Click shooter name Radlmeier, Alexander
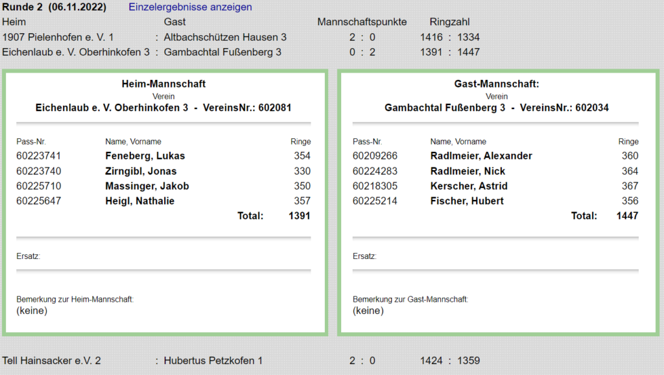 [480, 156]
